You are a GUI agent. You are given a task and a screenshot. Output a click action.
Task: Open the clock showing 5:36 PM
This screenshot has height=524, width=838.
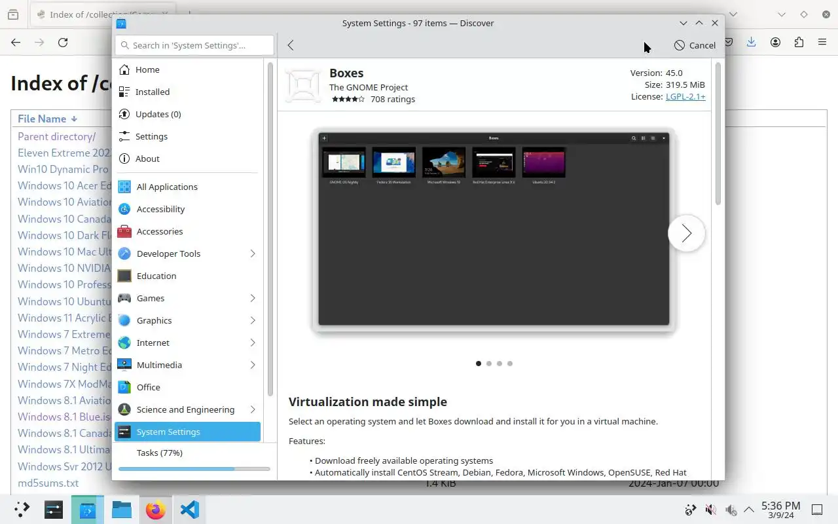click(781, 510)
